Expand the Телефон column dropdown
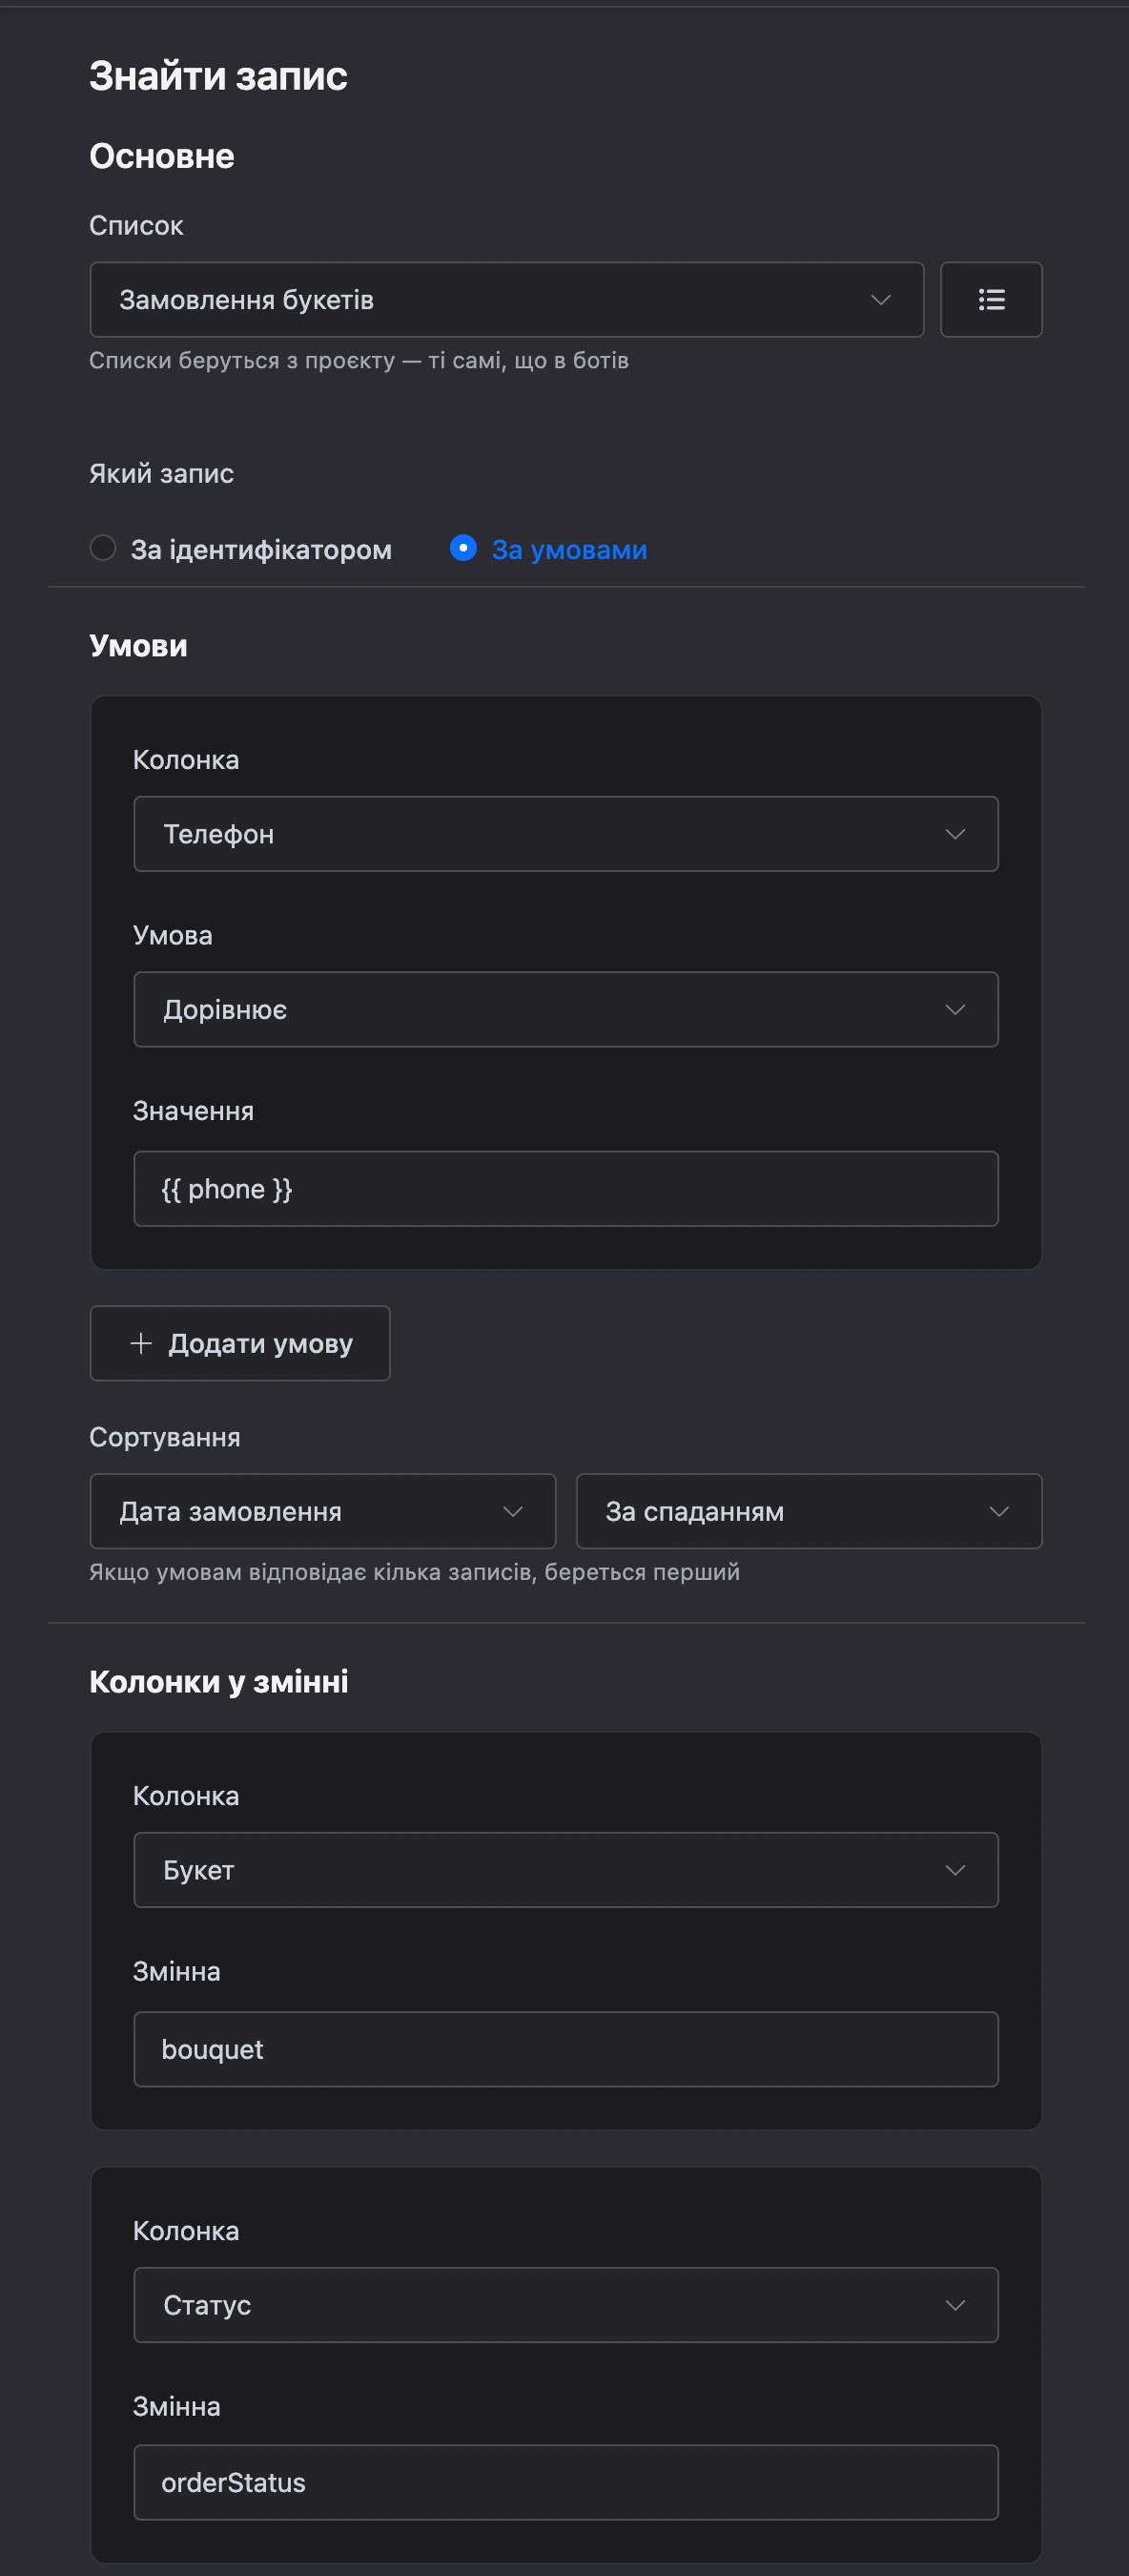The image size is (1129, 2576). 565,834
